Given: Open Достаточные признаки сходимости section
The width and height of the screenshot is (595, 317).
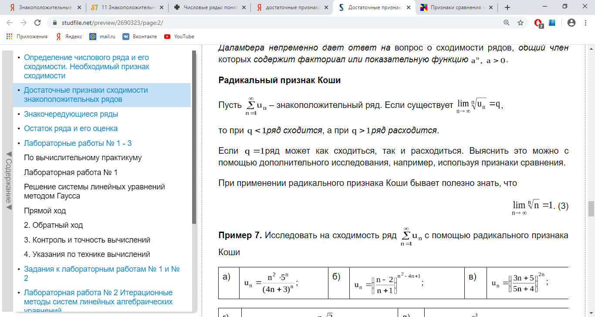Looking at the screenshot, I should [x=86, y=94].
